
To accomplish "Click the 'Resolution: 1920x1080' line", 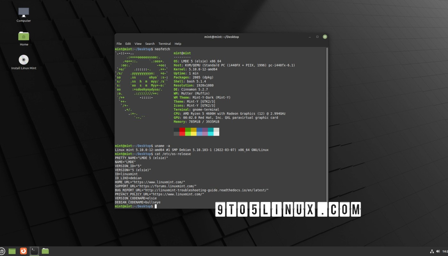I will click(x=193, y=85).
